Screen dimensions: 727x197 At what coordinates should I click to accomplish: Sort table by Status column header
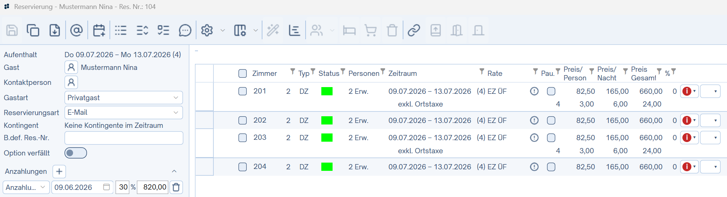pos(329,74)
